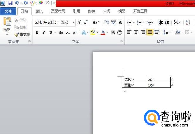Open highlight color dropdown arrow

click(97, 32)
